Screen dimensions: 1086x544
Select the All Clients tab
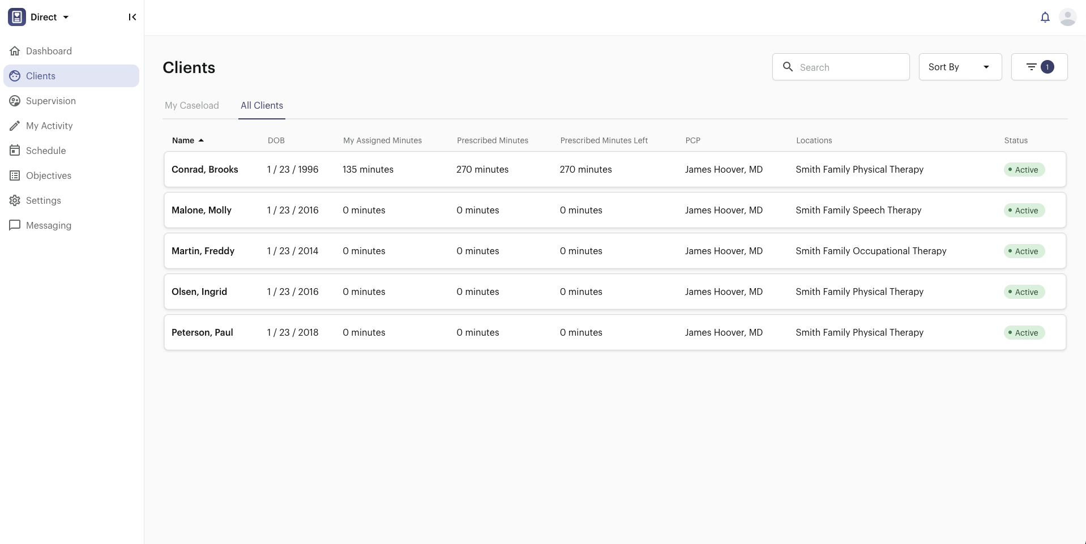[x=262, y=105]
